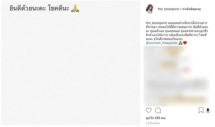Click the praying hands emoji in the caption
The image size is (215, 127).
[x=180, y=43]
